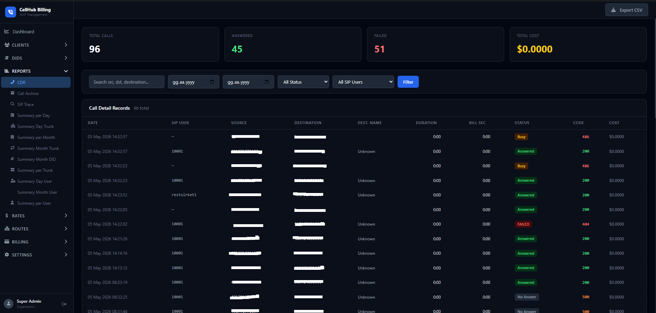Click the Answered count 45
The image size is (656, 313).
(237, 49)
